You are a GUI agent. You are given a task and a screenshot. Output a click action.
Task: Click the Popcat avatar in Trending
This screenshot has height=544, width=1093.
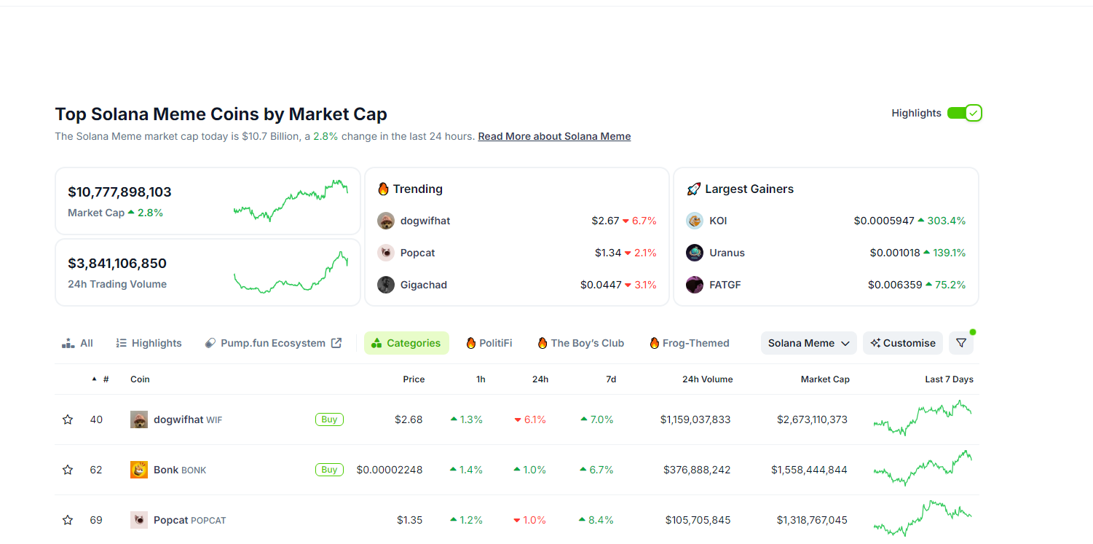pyautogui.click(x=385, y=252)
